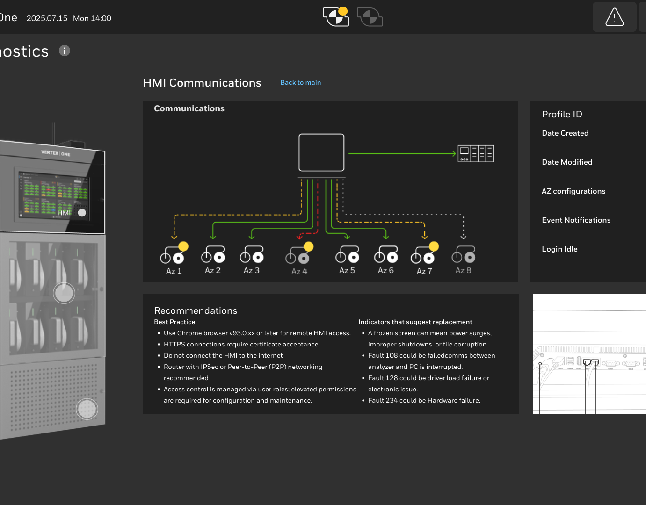Open the alert warning triangle icon

(x=614, y=17)
